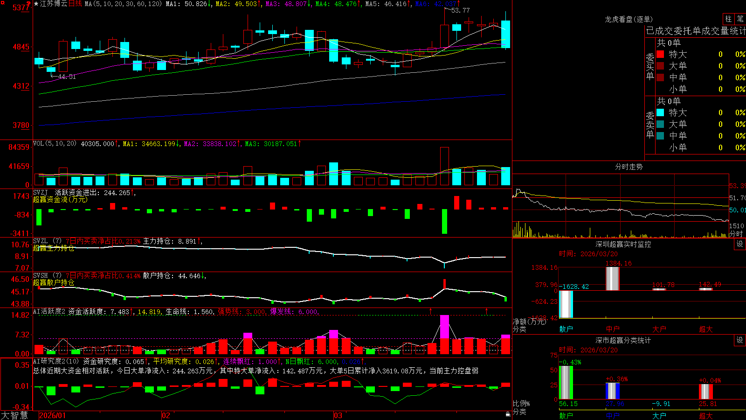
Task: Click the 江苏博云 stock name
Action: [54, 4]
